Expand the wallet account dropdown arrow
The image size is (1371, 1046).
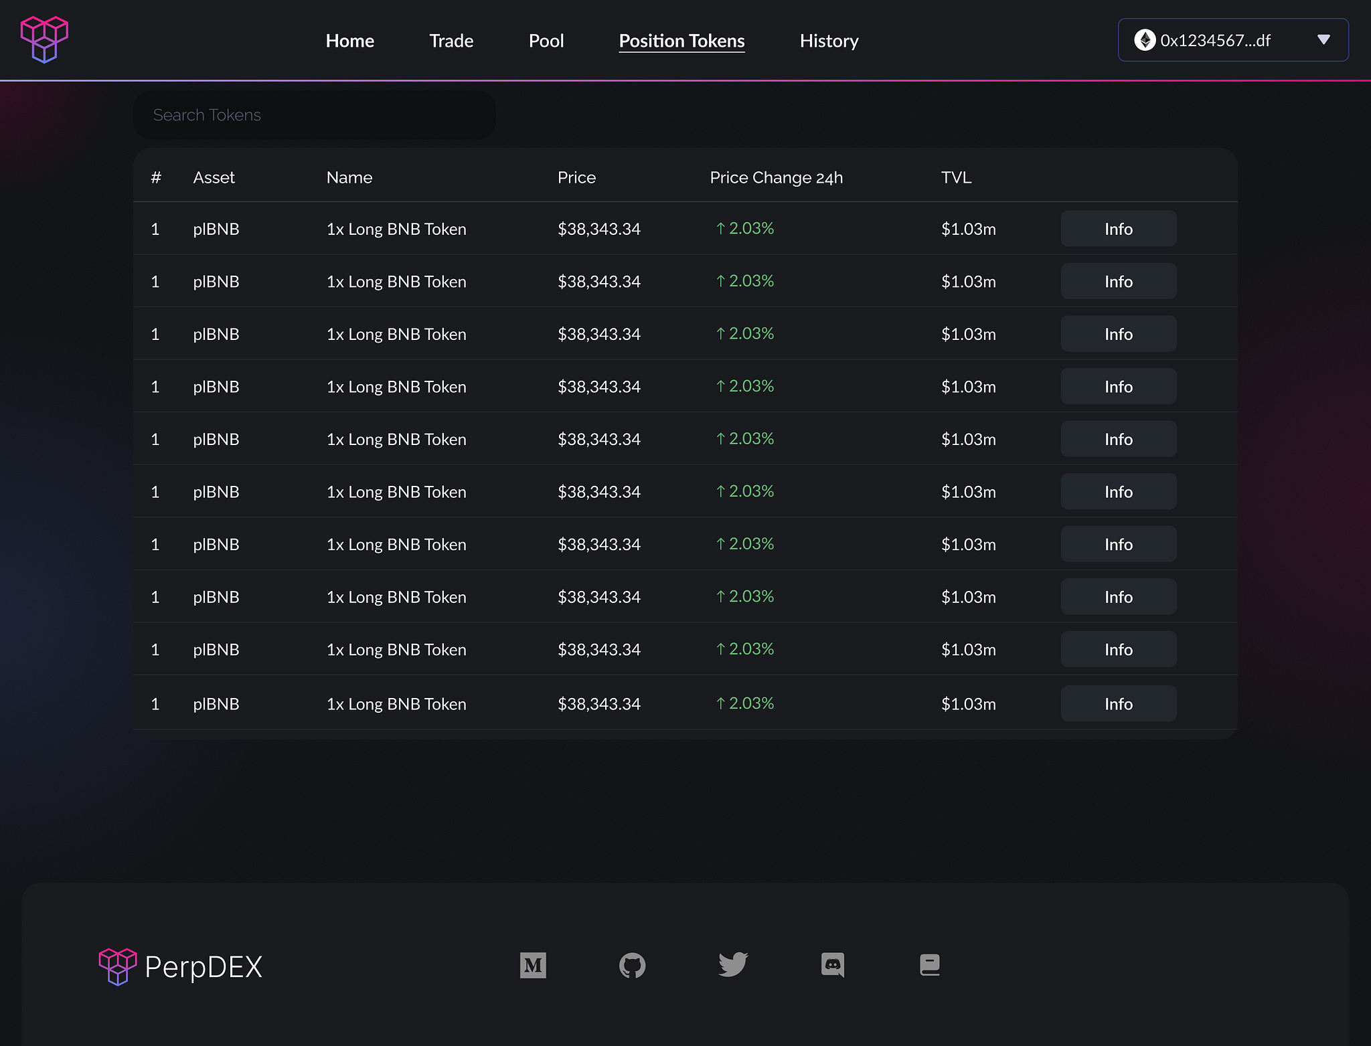point(1323,39)
